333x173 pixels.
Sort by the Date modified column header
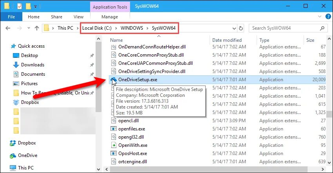click(x=227, y=40)
